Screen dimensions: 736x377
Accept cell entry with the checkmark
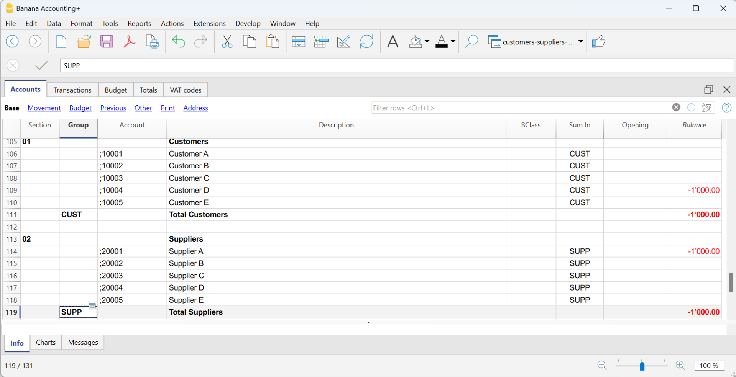(41, 65)
